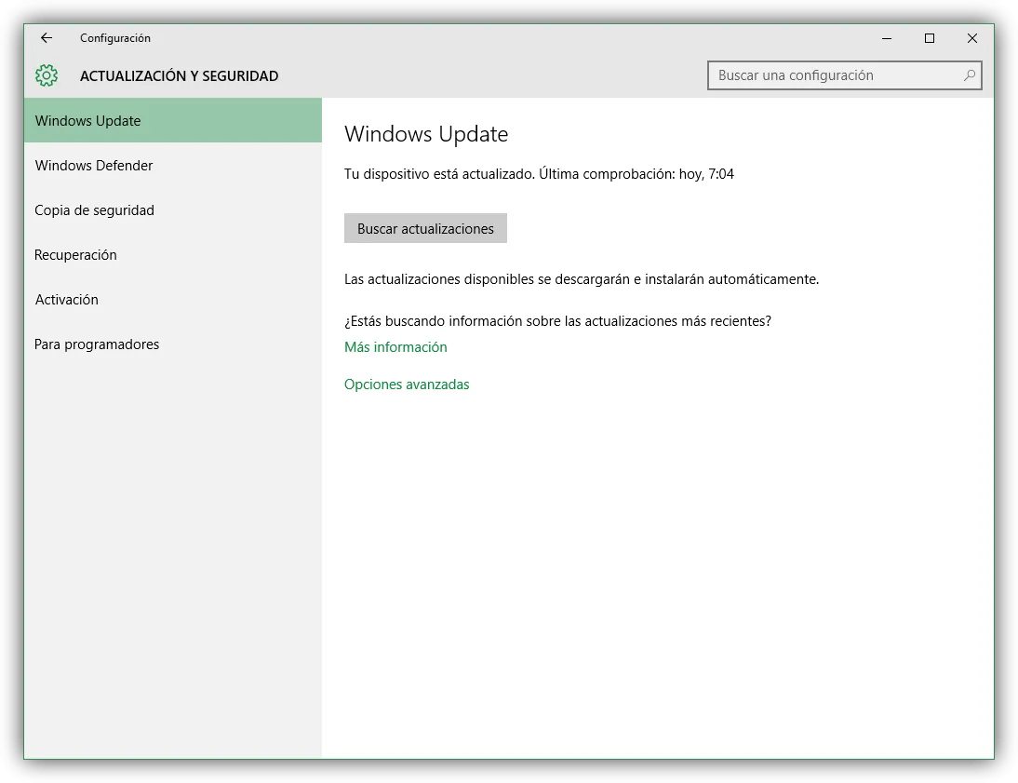
Task: Open the Más información link
Action: pos(395,346)
